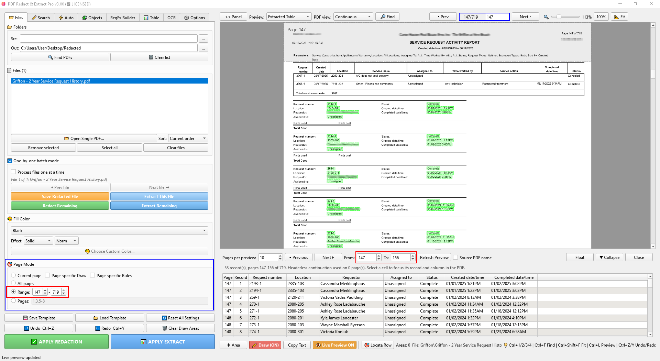660x361 pixels.
Task: Select All pages radio button
Action: 14,283
